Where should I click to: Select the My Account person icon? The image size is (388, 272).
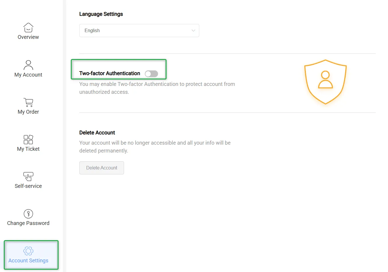[x=28, y=65]
